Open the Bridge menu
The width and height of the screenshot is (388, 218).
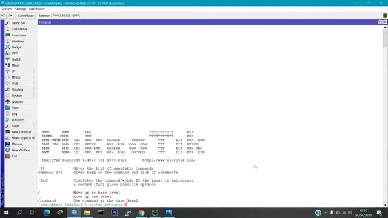(16, 47)
